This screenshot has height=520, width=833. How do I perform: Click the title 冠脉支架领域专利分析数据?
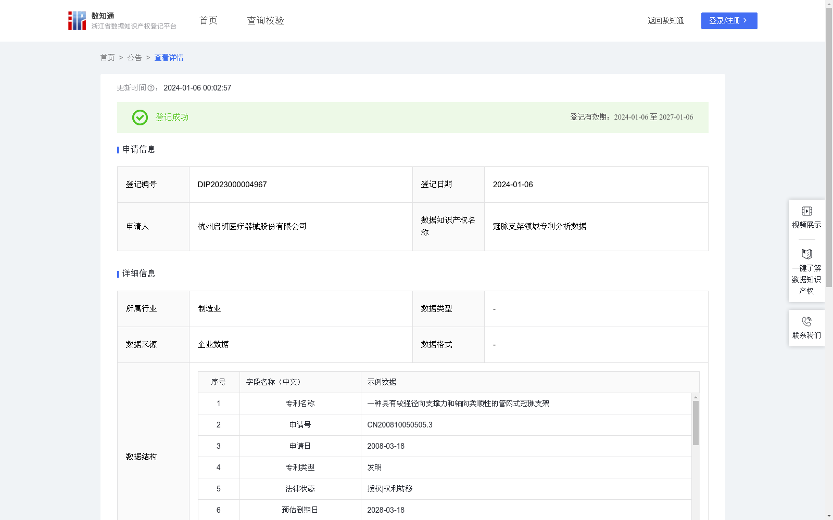coord(539,227)
